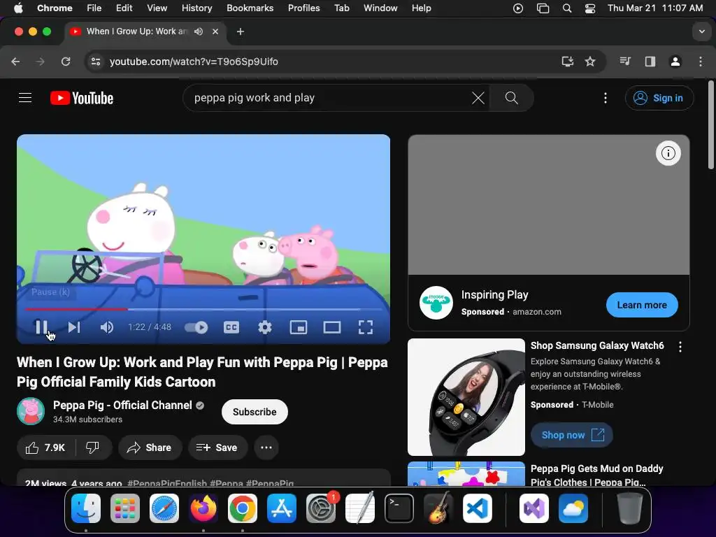Image resolution: width=716 pixels, height=537 pixels.
Task: Open the Bookmarks menu
Action: click(250, 8)
